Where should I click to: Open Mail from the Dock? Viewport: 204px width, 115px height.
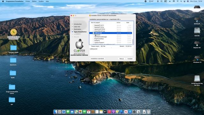72,112
